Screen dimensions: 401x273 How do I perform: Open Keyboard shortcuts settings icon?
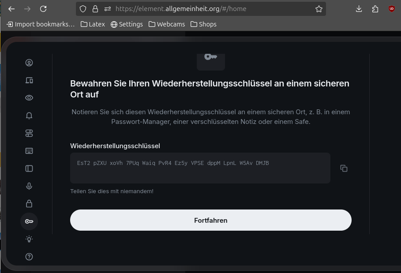29,151
